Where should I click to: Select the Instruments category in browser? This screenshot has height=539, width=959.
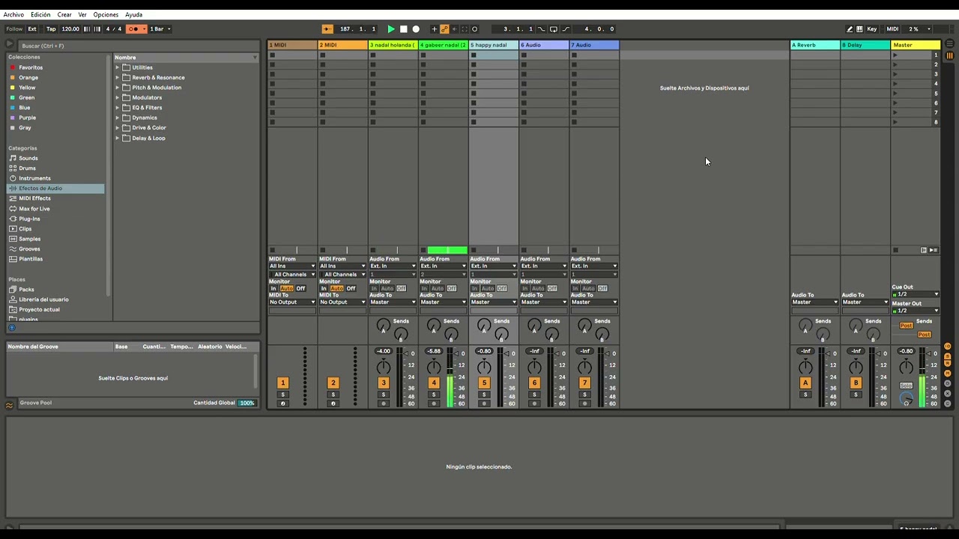pyautogui.click(x=34, y=178)
